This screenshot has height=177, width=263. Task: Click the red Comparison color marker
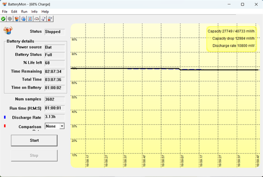[5, 127]
